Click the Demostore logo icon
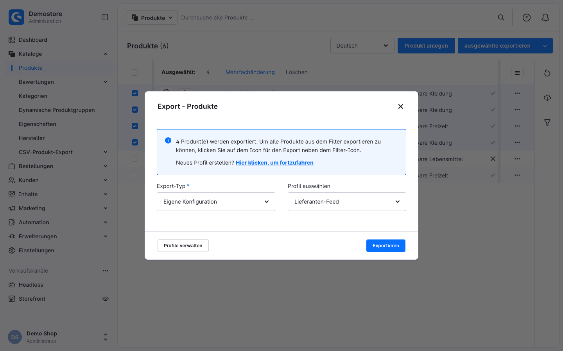The image size is (563, 351). coord(16,17)
